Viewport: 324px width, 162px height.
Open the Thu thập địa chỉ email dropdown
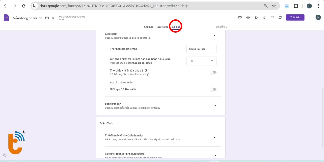201,49
